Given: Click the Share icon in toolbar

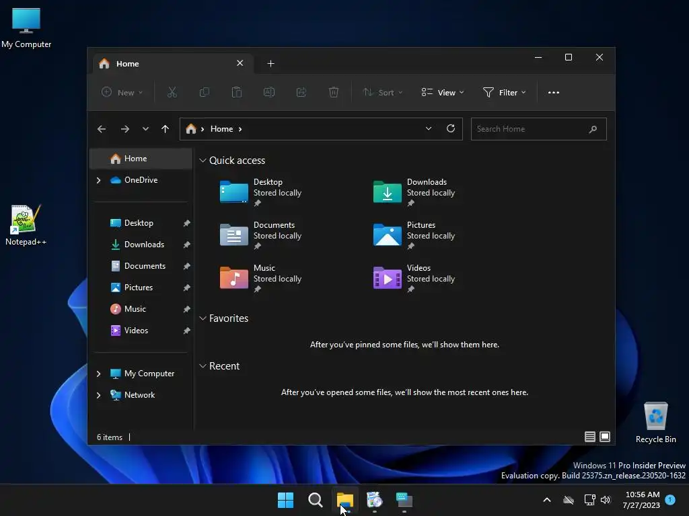Looking at the screenshot, I should tap(301, 92).
